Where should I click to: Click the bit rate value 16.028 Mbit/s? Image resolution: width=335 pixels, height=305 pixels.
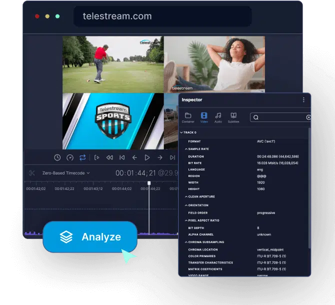point(277,163)
